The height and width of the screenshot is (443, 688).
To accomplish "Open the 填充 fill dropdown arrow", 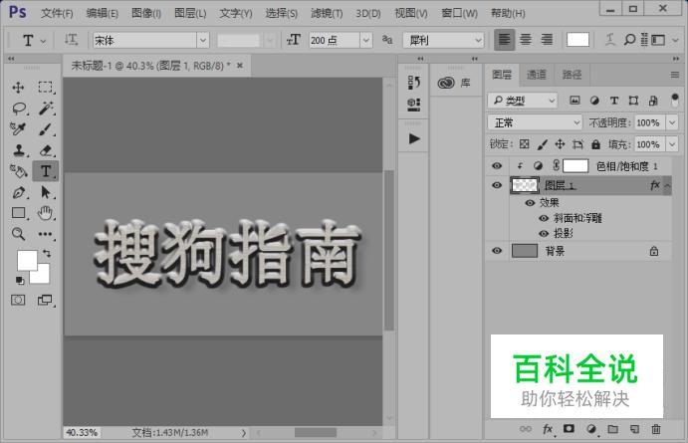I will coord(672,144).
